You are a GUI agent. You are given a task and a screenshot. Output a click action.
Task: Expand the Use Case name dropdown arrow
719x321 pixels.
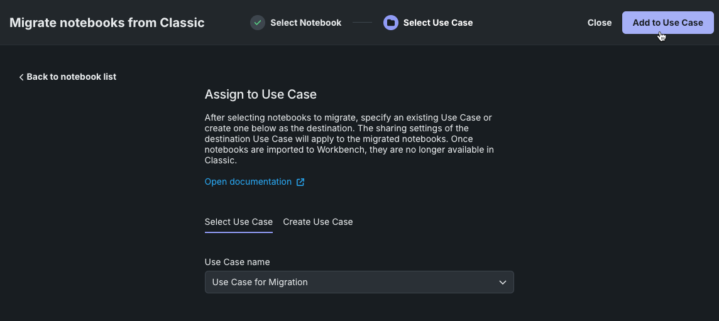[502, 283]
